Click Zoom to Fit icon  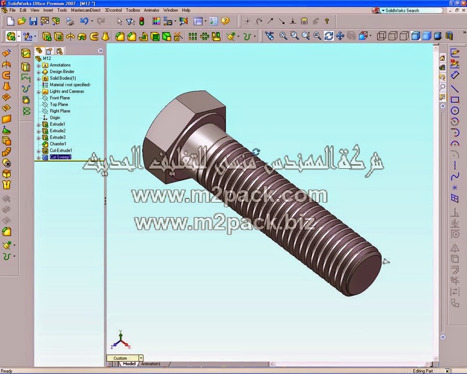[x=283, y=36]
